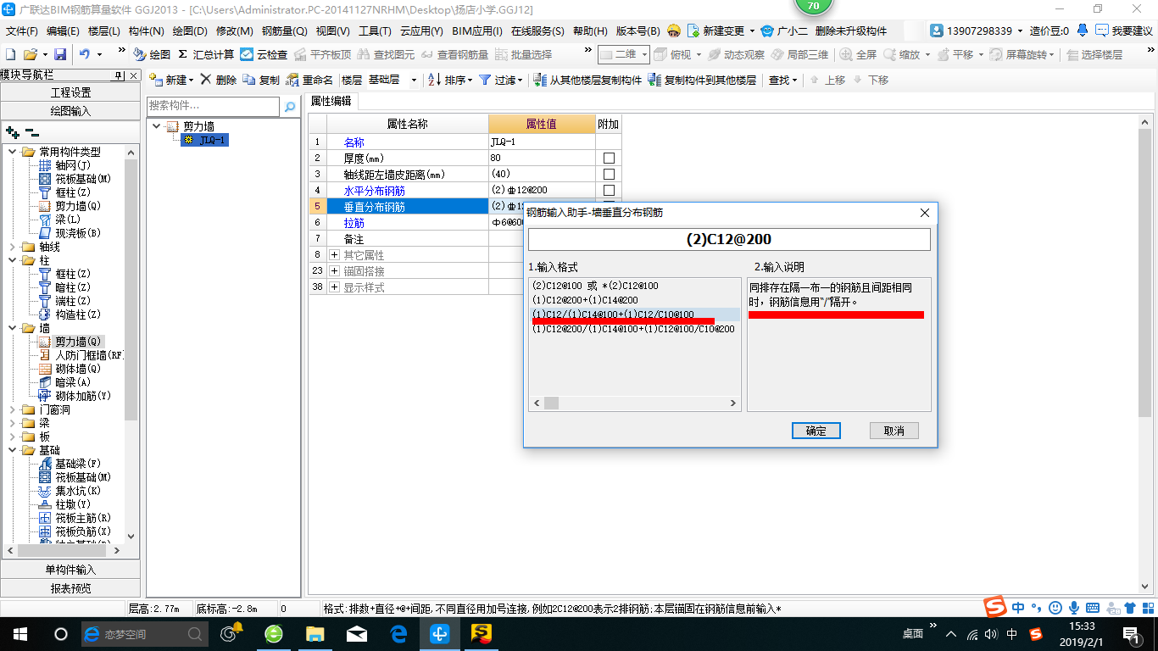
Task: Click the (2)C12@200 input field in dialog
Action: tap(729, 240)
